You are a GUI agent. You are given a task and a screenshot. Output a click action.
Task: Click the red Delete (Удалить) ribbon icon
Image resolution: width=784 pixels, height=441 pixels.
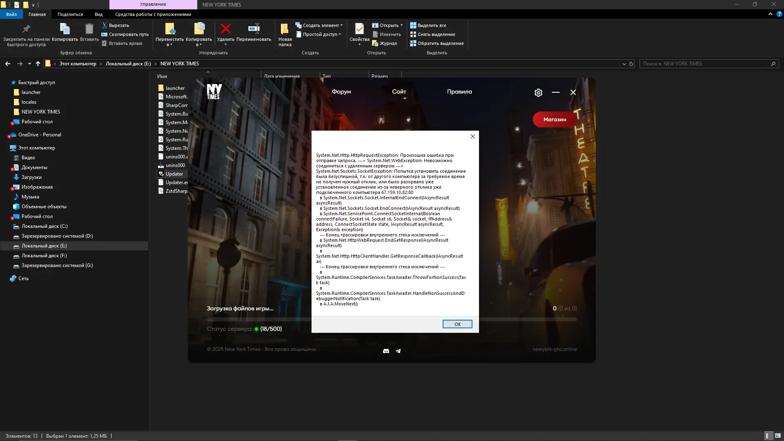225,29
